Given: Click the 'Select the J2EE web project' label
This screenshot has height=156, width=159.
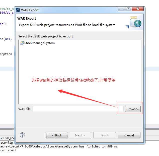Looking at the screenshot, I should tap(46, 36).
